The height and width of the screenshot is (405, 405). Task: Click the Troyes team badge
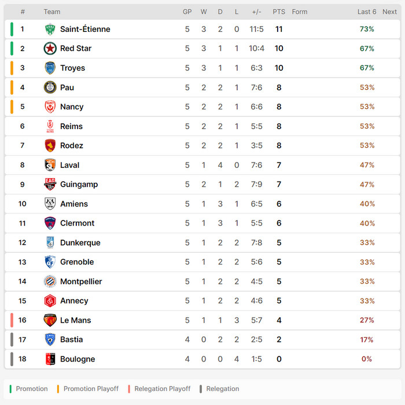(x=50, y=68)
